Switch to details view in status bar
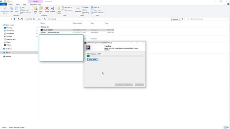This screenshot has height=129, width=230. pyautogui.click(x=225, y=128)
